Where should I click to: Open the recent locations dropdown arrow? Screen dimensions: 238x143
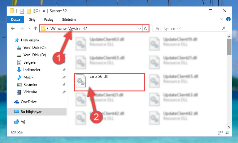pyautogui.click(x=29, y=28)
